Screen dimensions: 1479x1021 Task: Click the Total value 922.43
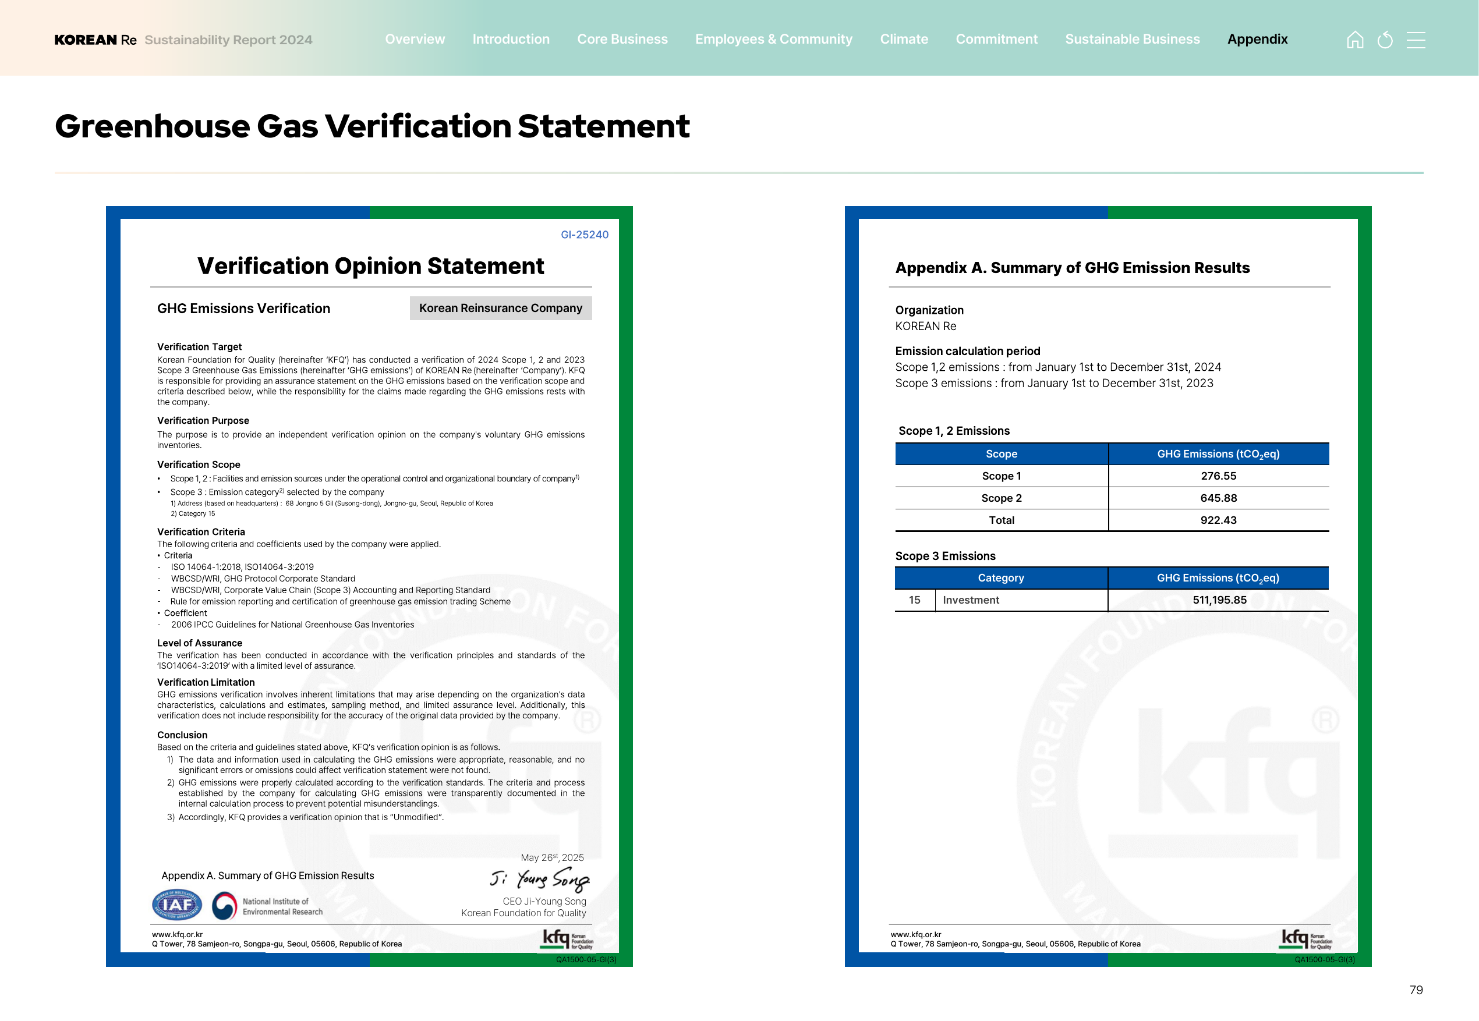pyautogui.click(x=1218, y=520)
